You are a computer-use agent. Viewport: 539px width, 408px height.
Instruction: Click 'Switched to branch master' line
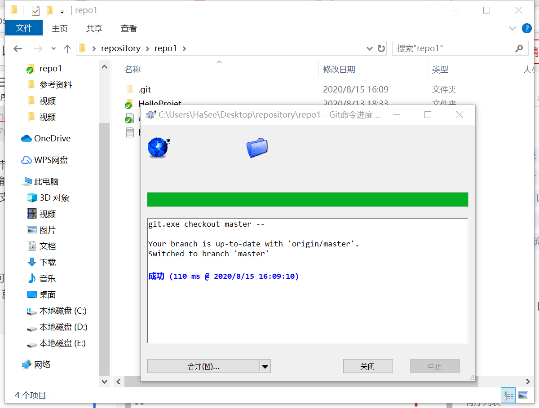point(209,254)
